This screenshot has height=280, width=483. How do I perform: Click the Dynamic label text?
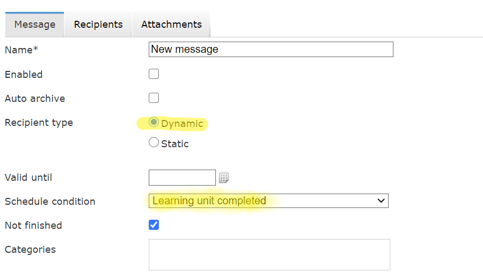(182, 124)
